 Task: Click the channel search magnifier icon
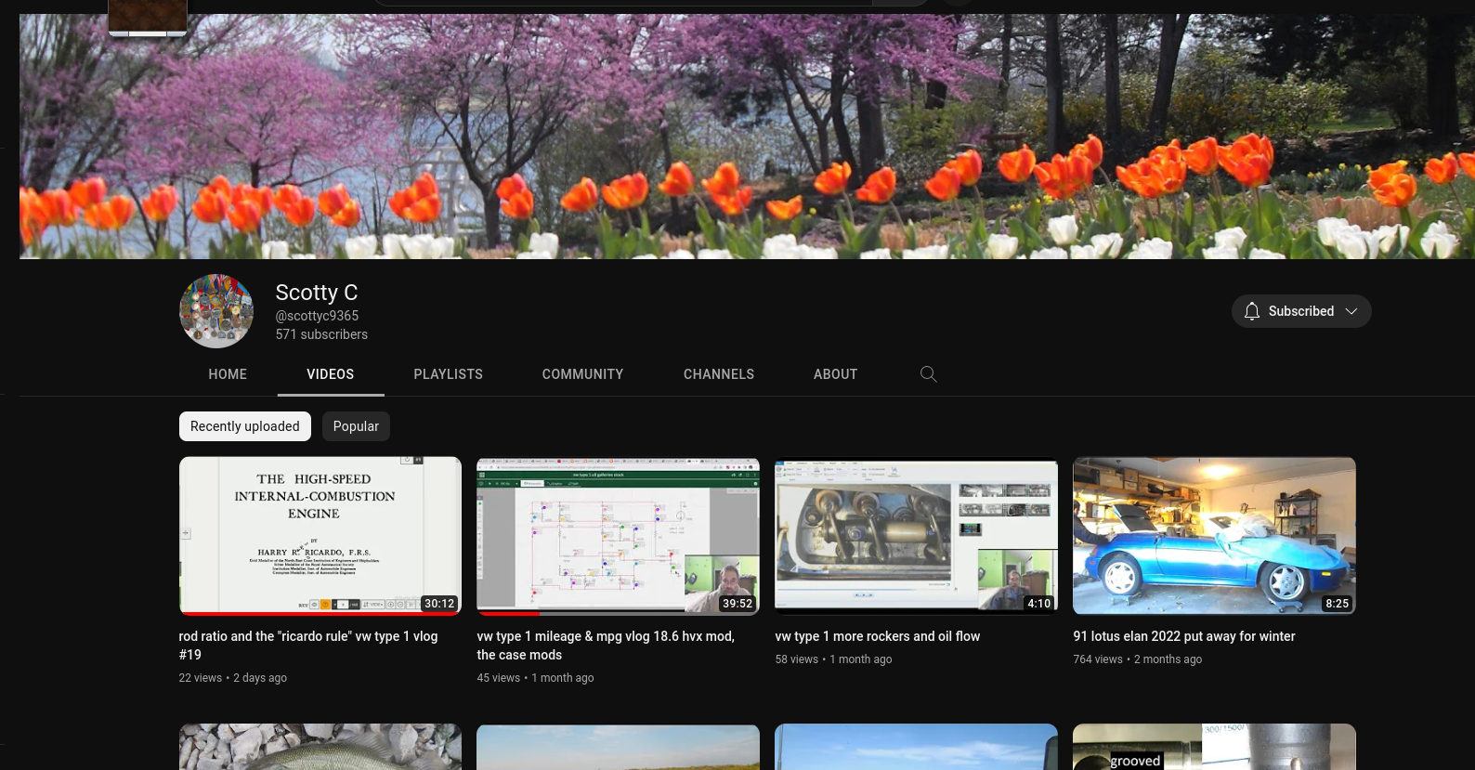pyautogui.click(x=928, y=374)
